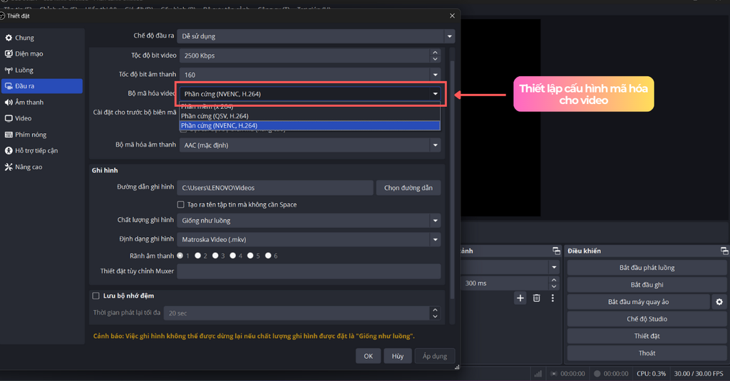Click Thiết đặt button in Điều khiển panel
Screen dimensions: 730x381
[647, 336]
